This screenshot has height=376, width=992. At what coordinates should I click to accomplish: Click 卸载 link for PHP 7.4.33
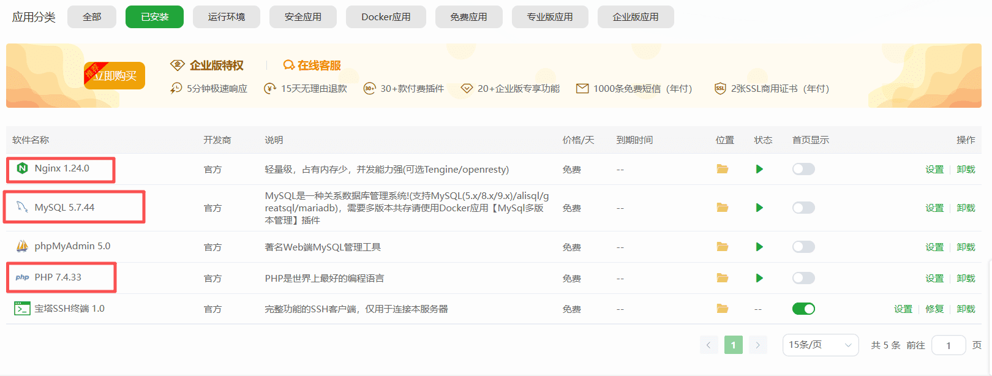point(966,278)
